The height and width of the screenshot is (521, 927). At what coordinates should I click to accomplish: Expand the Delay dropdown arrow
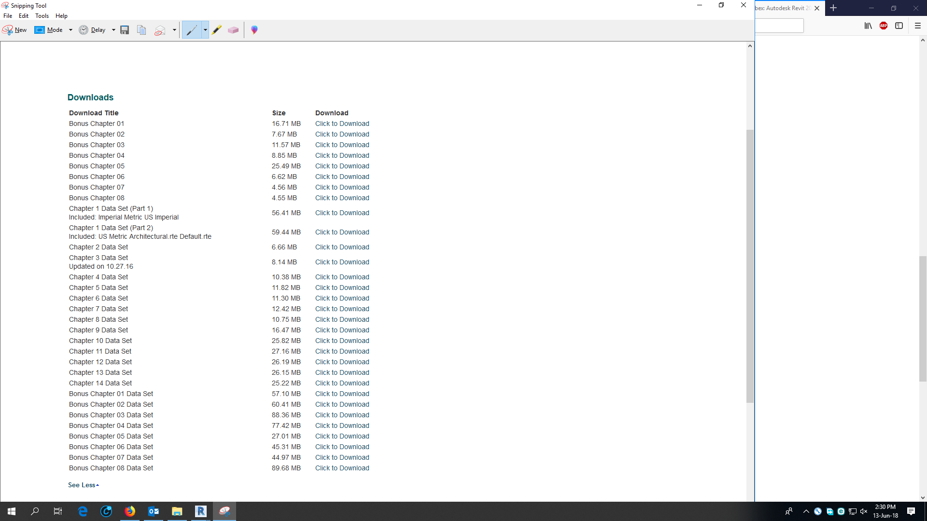(x=113, y=30)
